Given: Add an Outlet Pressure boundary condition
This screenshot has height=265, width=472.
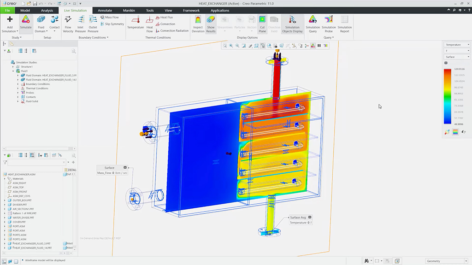Looking at the screenshot, I should 93,24.
